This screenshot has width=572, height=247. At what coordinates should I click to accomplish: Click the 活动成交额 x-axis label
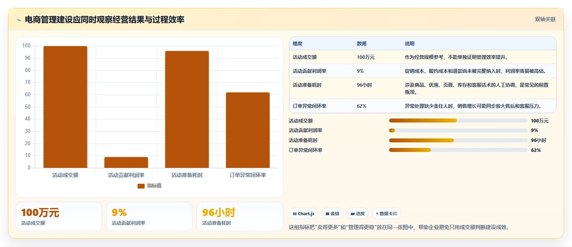click(x=65, y=175)
